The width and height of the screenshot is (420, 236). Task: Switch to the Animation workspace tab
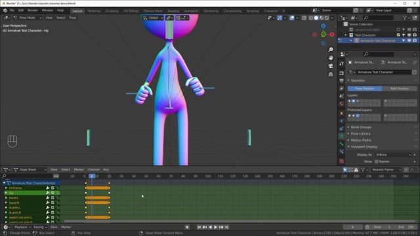coord(191,11)
